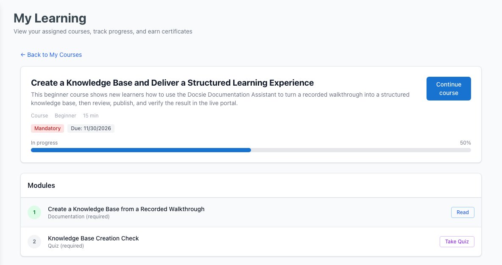This screenshot has width=502, height=265.
Task: Click the Continue course button
Action: pos(449,89)
